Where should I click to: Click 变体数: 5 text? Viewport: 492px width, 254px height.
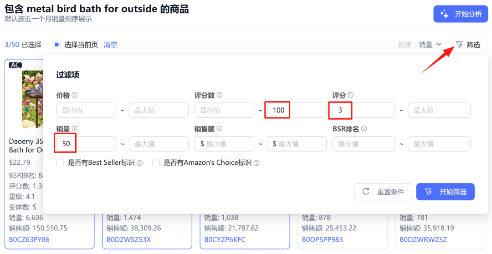tap(23, 207)
